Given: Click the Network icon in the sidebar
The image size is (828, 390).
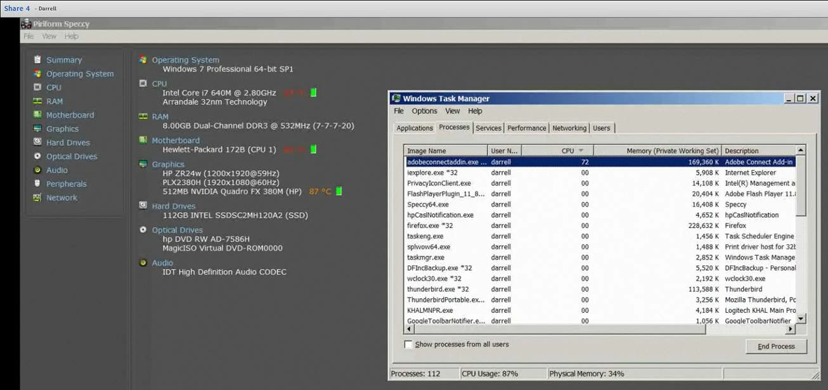Looking at the screenshot, I should [x=37, y=198].
